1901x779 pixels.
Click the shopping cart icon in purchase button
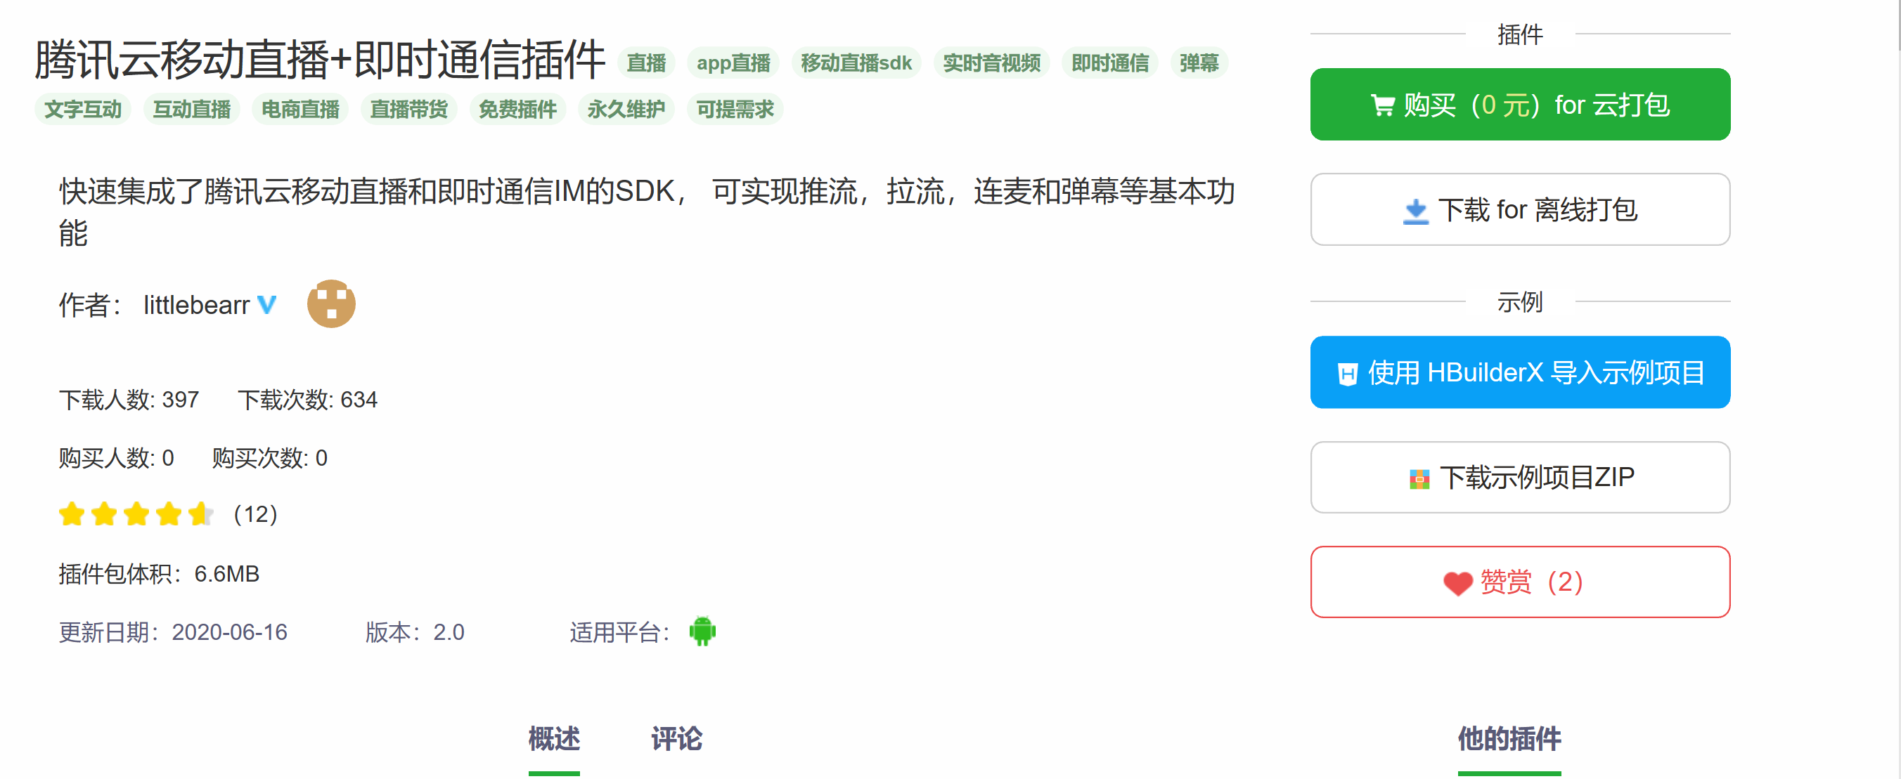click(1382, 105)
